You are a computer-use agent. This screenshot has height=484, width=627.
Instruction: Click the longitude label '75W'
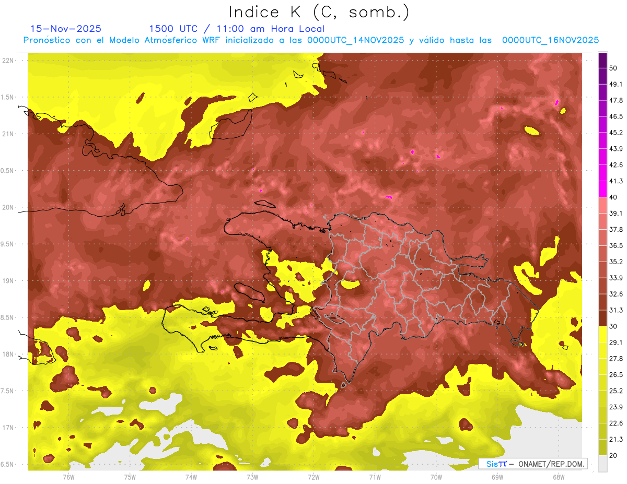click(x=130, y=477)
